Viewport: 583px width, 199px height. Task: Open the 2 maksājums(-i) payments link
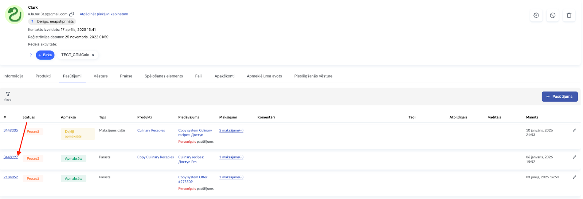point(231,130)
